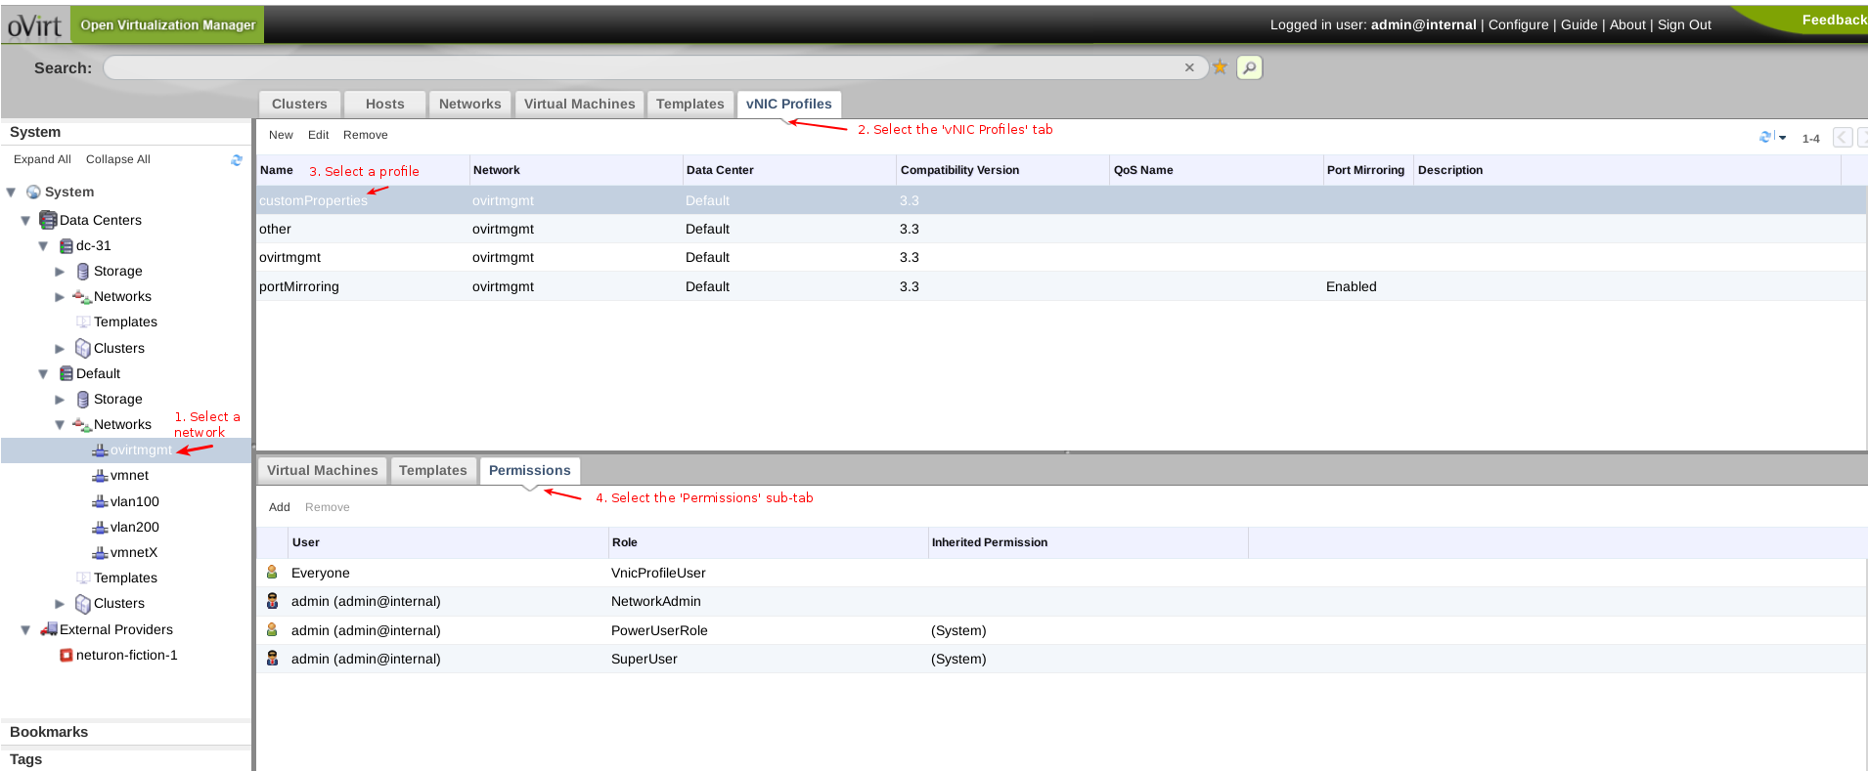
Task: Click Sign Out link
Action: (x=1684, y=24)
